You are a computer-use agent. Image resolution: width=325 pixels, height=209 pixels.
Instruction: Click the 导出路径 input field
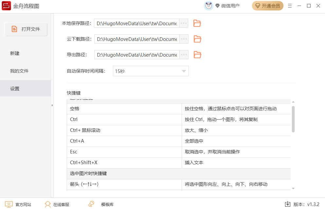click(x=137, y=55)
